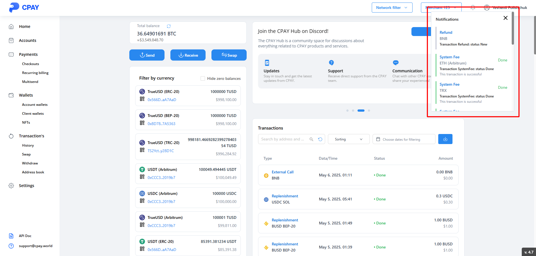Open the Transaction's section

pyautogui.click(x=32, y=136)
